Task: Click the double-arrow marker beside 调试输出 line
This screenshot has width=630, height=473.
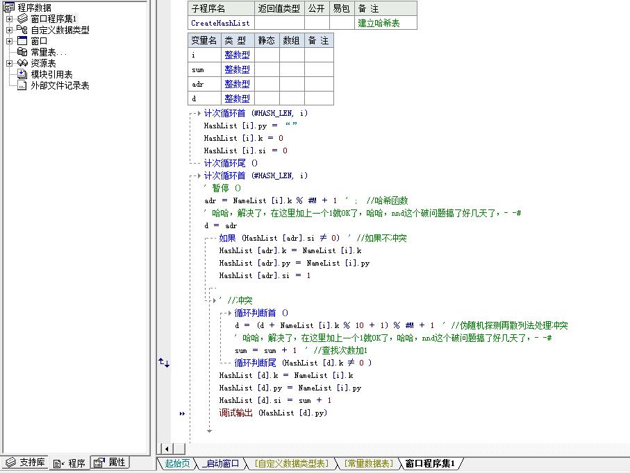Action: point(182,413)
